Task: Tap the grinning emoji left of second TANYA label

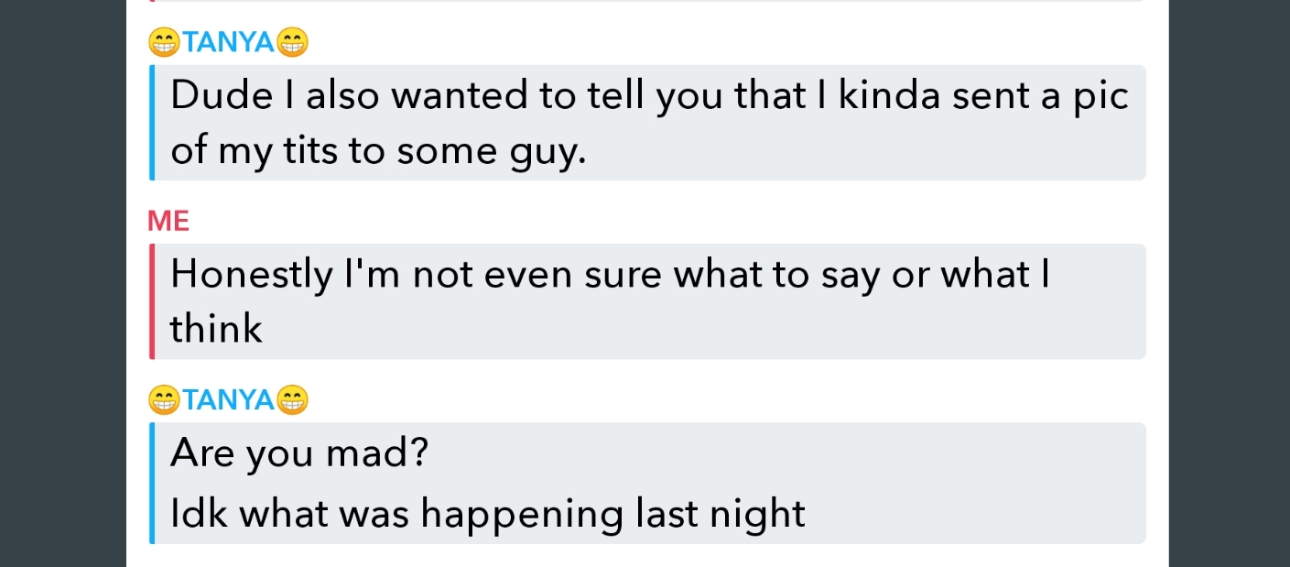Action: (164, 400)
